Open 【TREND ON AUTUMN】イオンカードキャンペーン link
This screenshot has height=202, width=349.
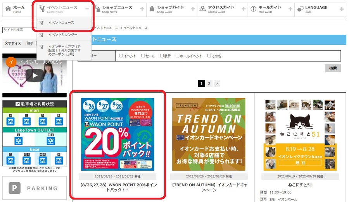[209, 187]
